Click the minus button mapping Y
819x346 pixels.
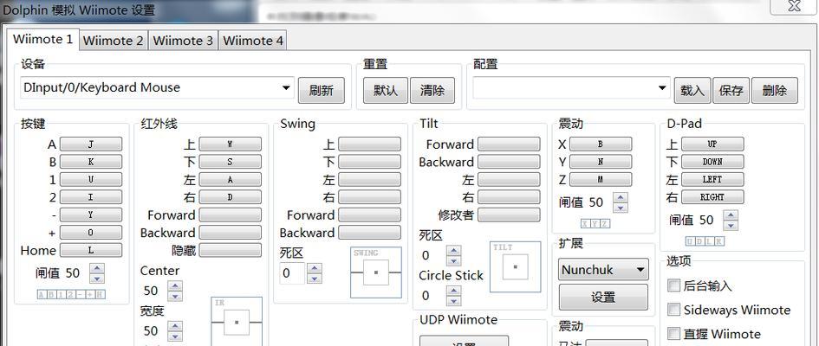click(x=91, y=215)
